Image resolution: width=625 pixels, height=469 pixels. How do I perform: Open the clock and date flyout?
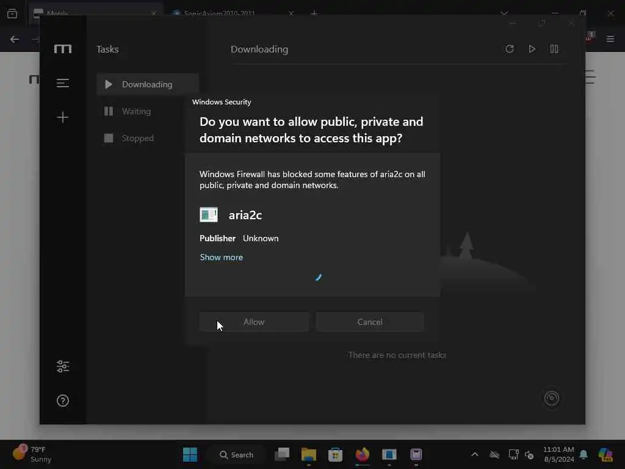[558, 454]
